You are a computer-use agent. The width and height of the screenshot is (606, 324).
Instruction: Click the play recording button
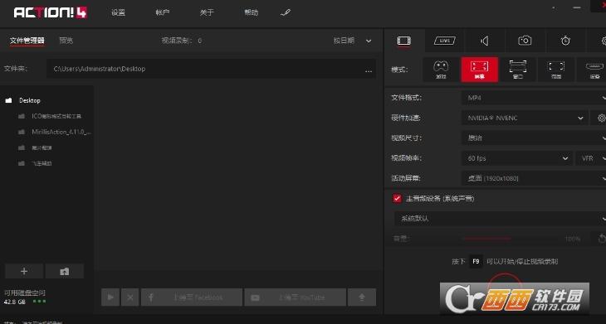110,297
